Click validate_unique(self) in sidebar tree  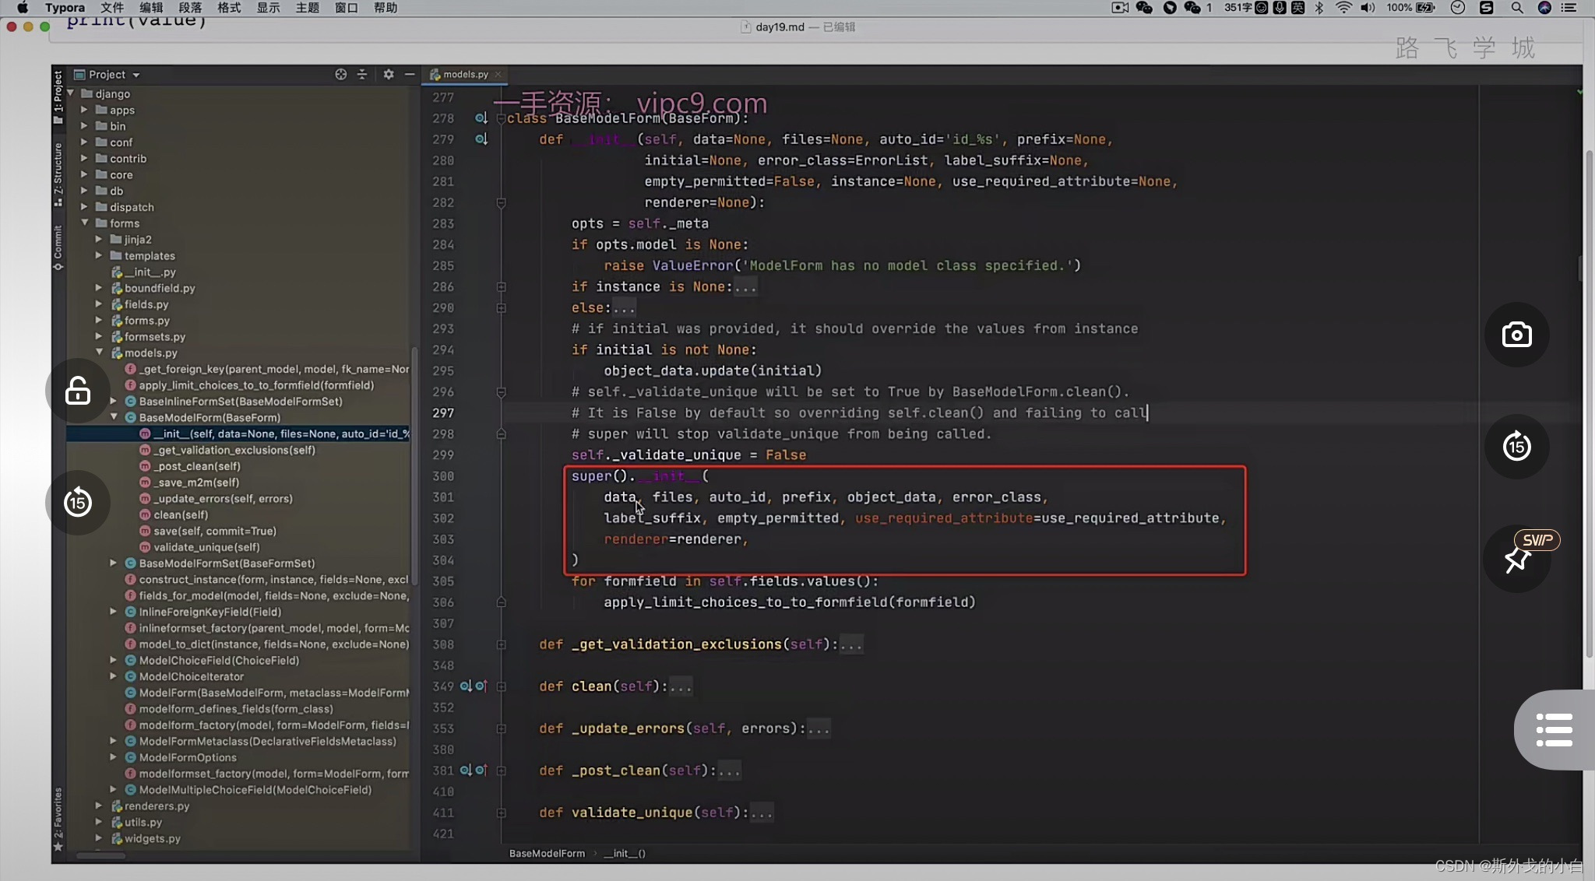[206, 547]
